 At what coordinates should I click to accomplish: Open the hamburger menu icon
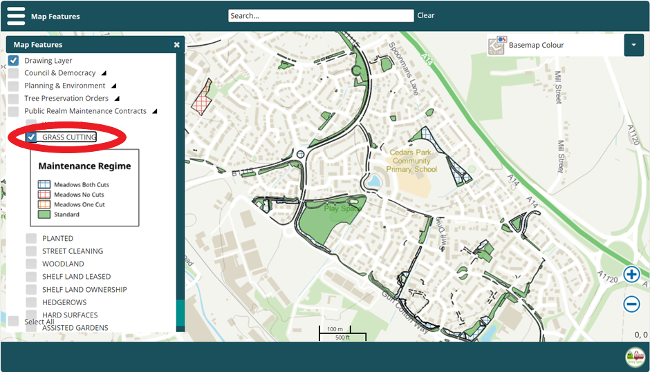15,15
